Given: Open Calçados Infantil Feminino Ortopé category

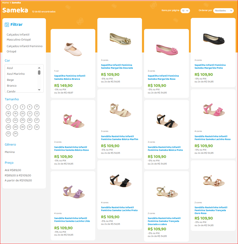Looking at the screenshot, I should tap(25, 49).
